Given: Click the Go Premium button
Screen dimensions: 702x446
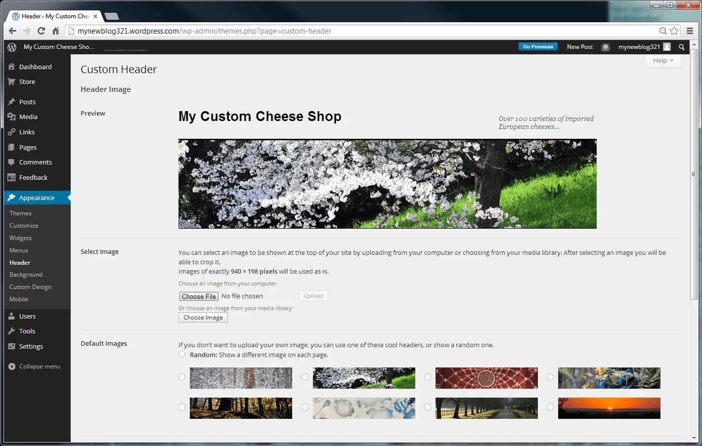Looking at the screenshot, I should 537,46.
